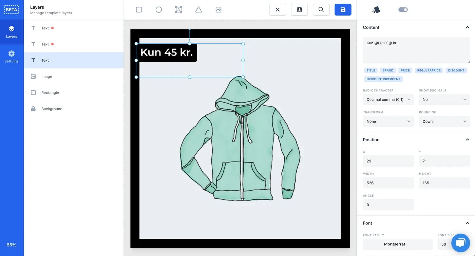Open the chat support bubble
Image resolution: width=475 pixels, height=256 pixels.
tap(460, 243)
